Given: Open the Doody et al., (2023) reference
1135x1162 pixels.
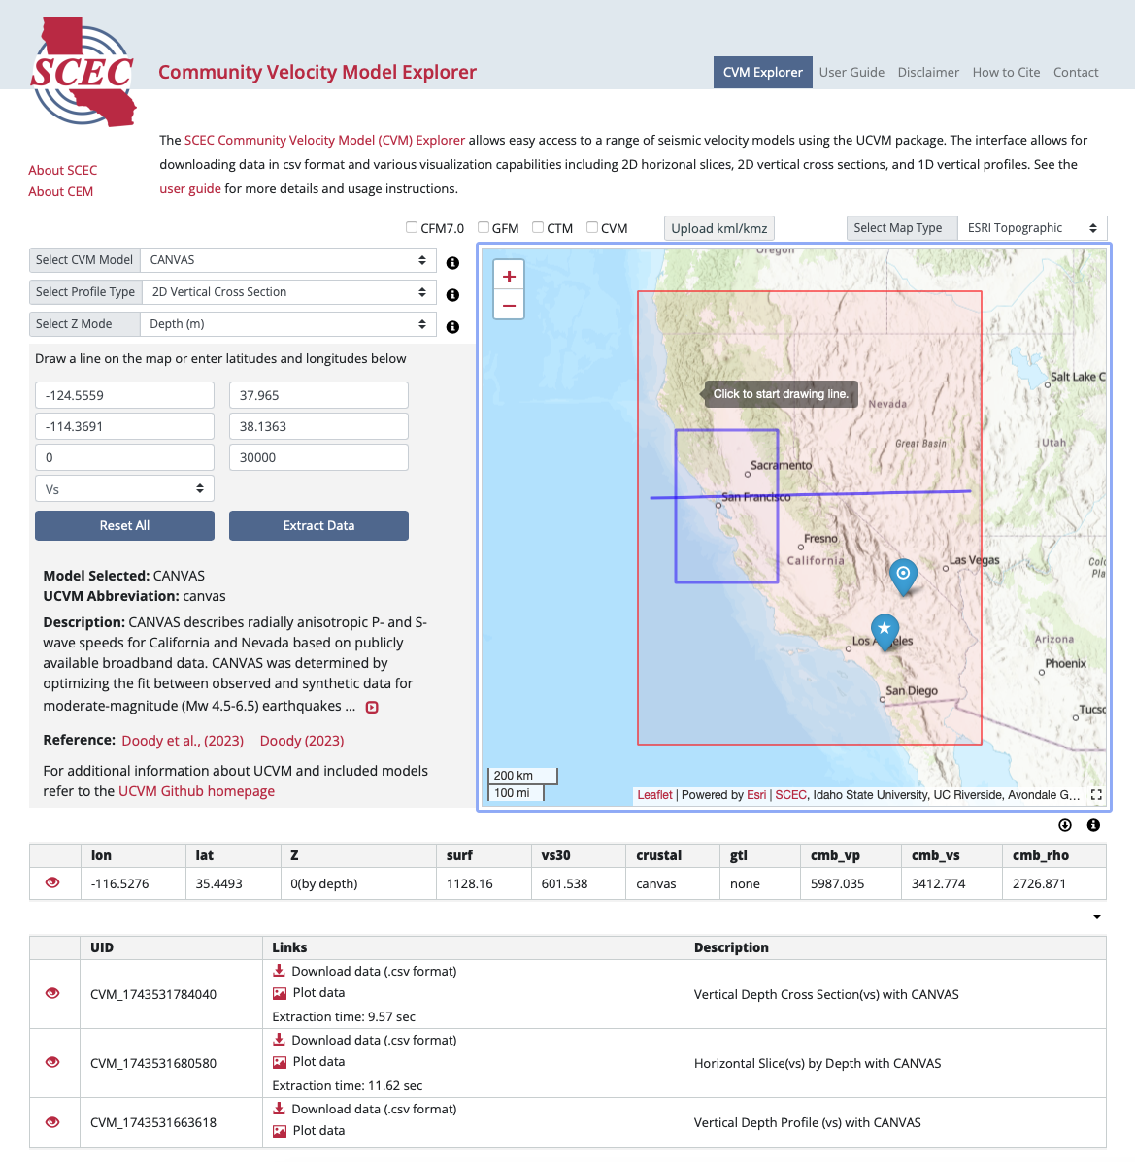Looking at the screenshot, I should point(183,741).
